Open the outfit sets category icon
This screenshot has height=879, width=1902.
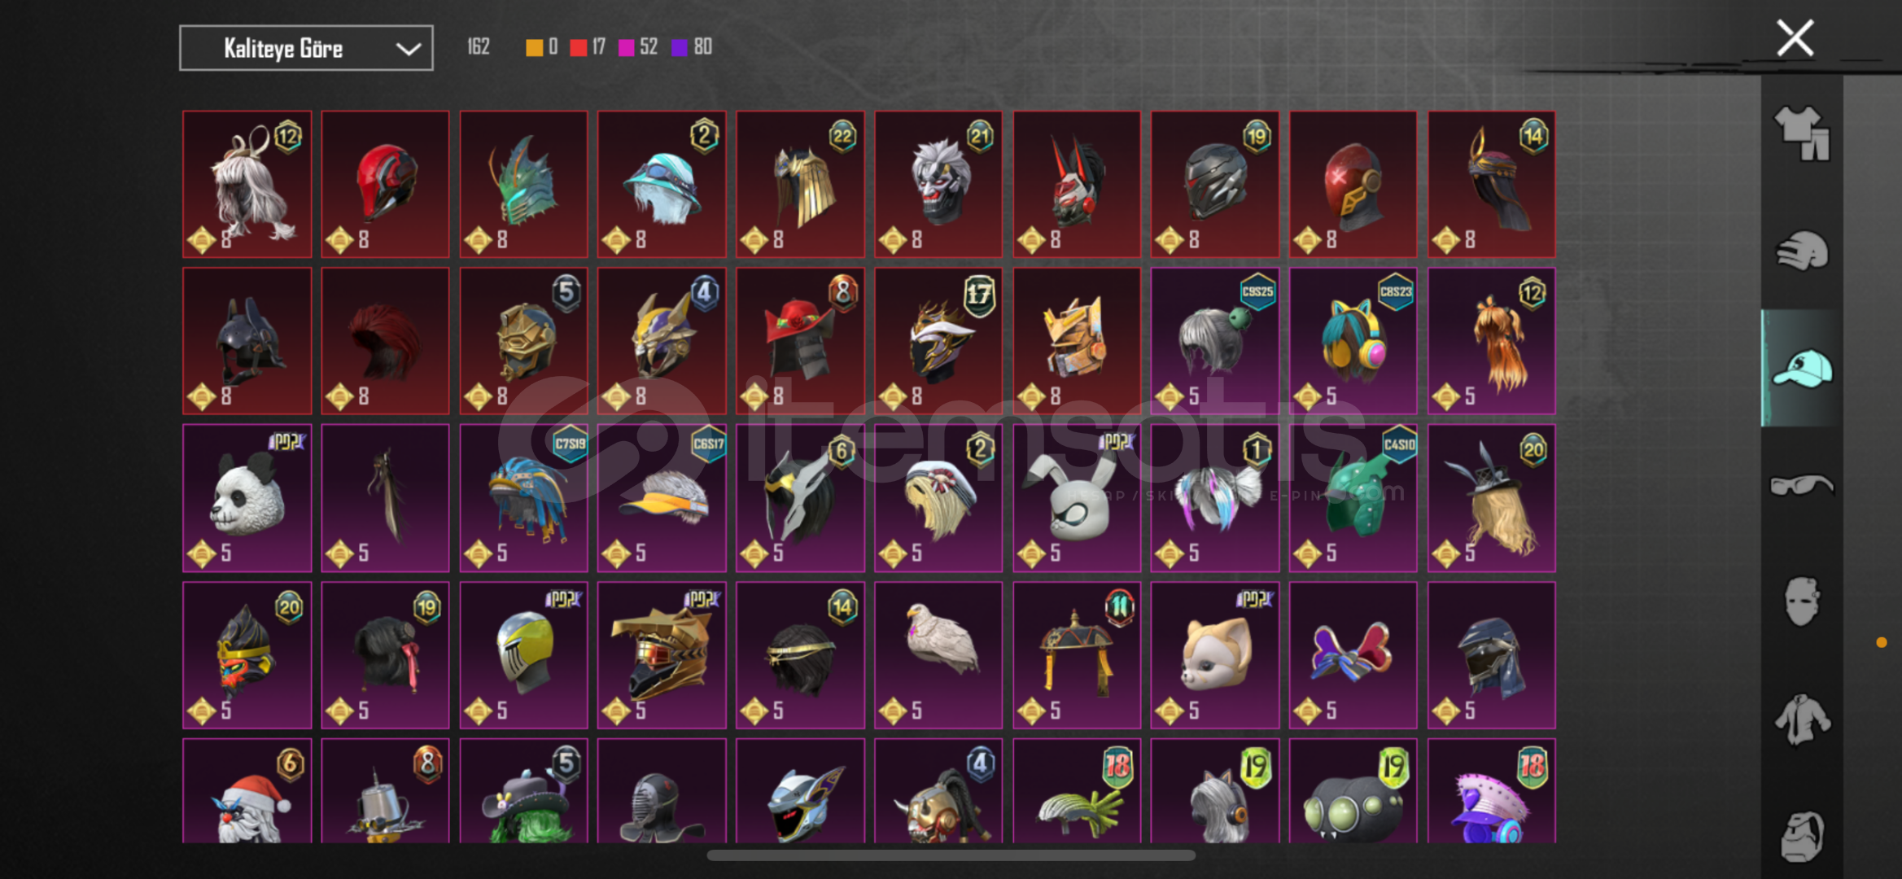(x=1802, y=133)
